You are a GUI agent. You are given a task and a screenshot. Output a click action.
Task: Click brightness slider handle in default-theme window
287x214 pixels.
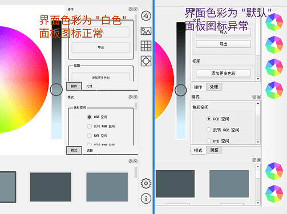[181, 90]
